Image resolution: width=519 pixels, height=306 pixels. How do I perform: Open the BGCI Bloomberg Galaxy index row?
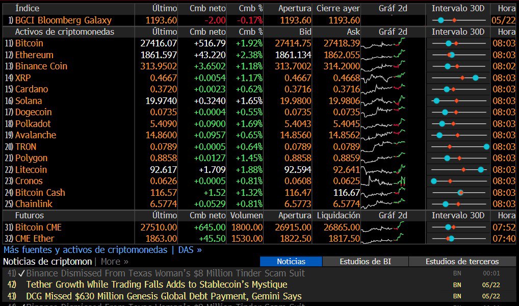(259, 20)
